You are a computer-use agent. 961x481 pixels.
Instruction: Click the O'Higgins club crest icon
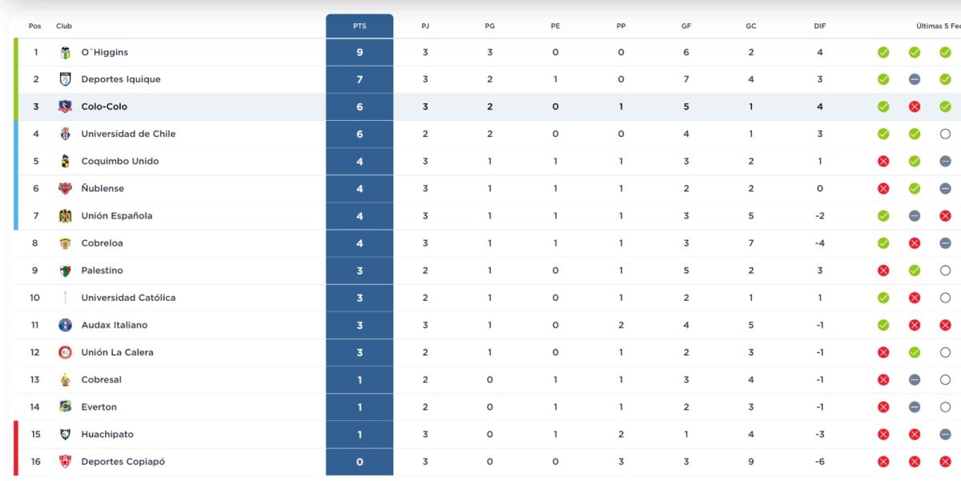(x=66, y=53)
